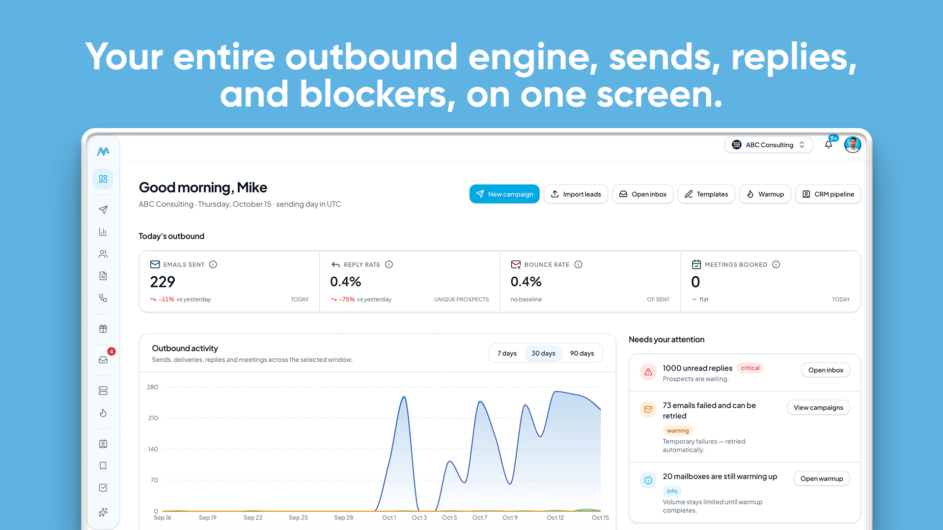This screenshot has width=943, height=530.
Task: Select the 90 days range tab
Action: pos(582,353)
